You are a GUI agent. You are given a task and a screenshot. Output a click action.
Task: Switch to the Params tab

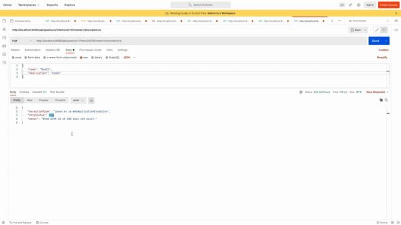click(15, 50)
